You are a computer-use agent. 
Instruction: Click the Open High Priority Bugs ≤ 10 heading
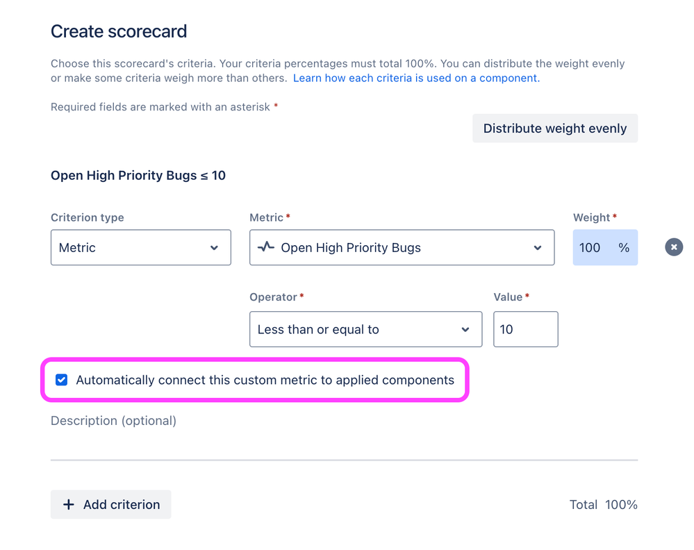coord(138,176)
